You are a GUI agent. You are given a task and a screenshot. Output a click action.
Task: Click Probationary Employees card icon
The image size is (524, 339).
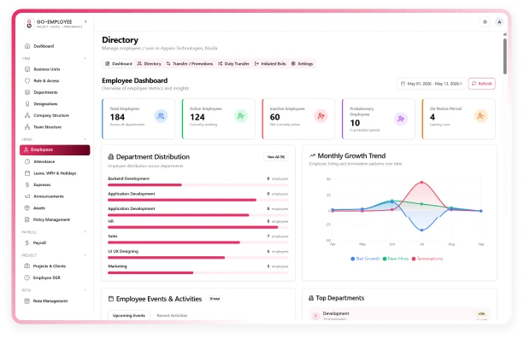401,119
